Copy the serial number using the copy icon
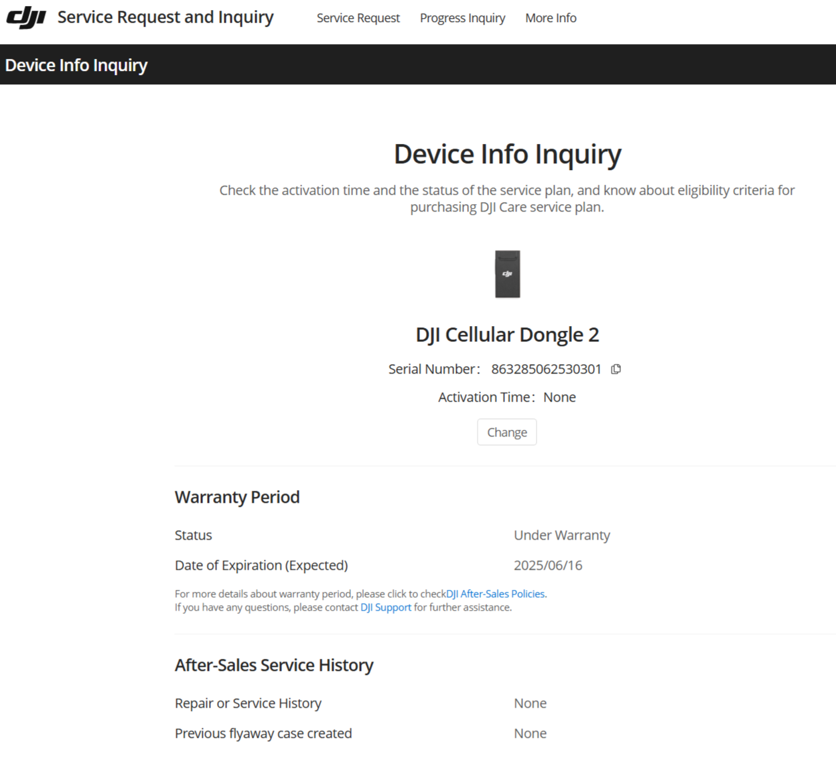This screenshot has height=770, width=836. click(x=616, y=369)
